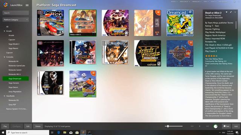Select Nintendo Switch platform
This screenshot has height=135, width=241.
15,70
